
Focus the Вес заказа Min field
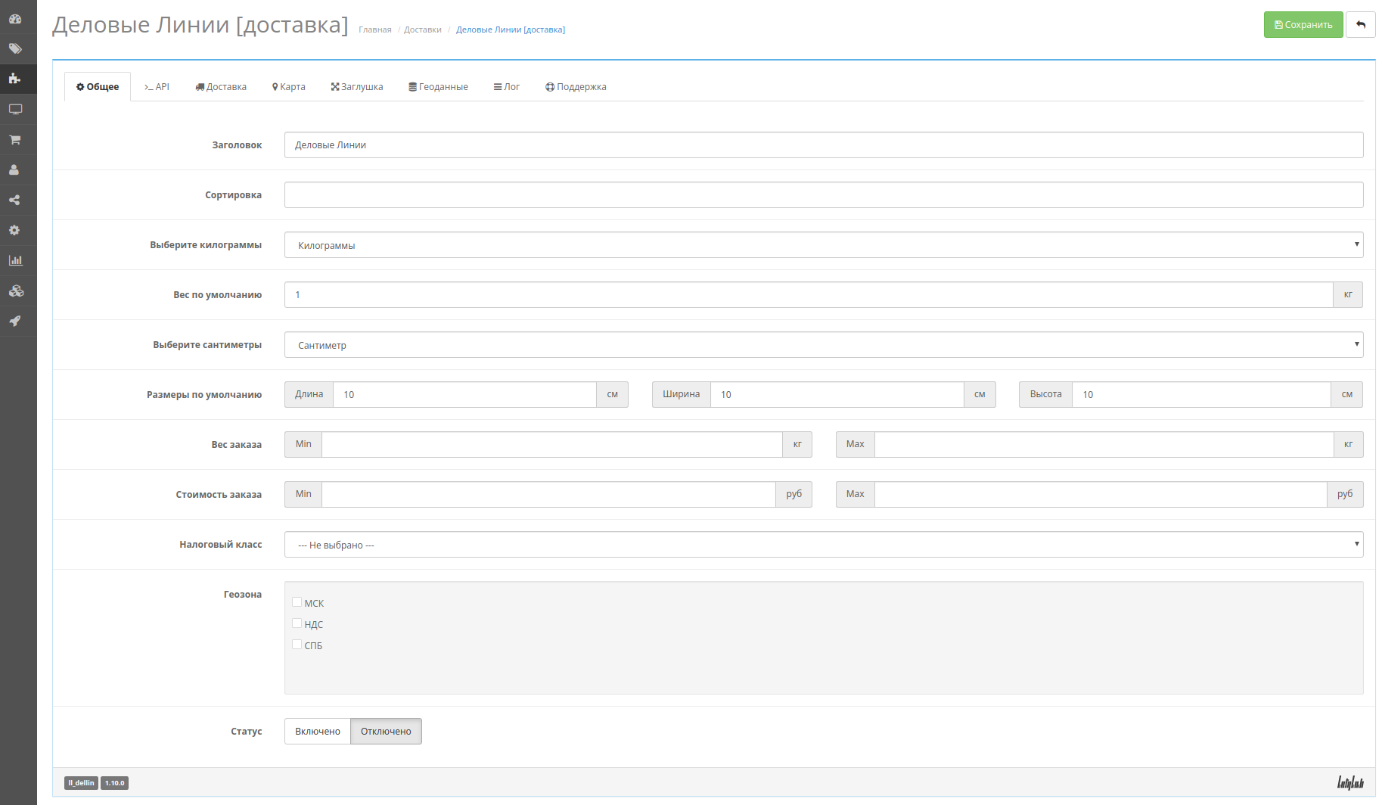click(x=552, y=445)
